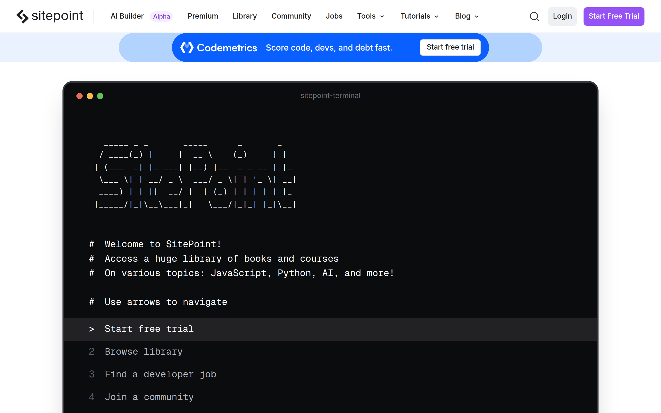Click the SitePoint logo
The width and height of the screenshot is (661, 413).
(50, 16)
